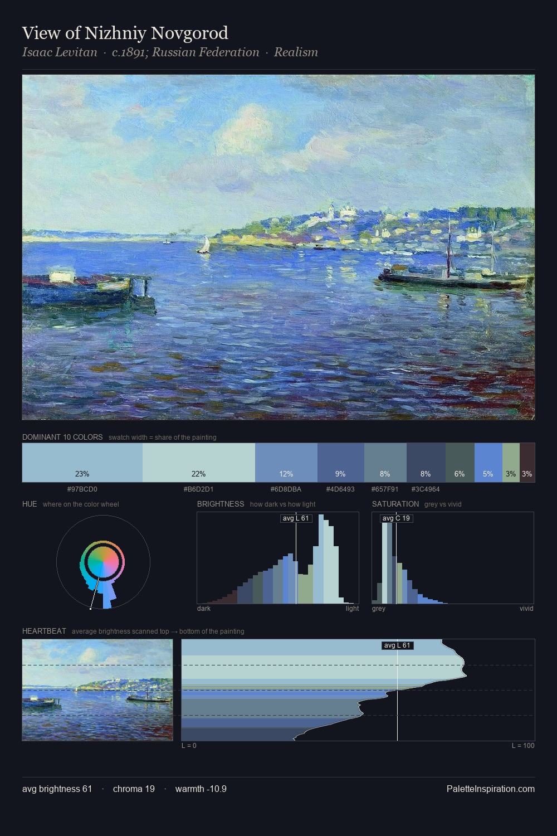Screen dimensions: 557x836
Task: Click 'how dark vs how light' caption
Action: point(283,504)
